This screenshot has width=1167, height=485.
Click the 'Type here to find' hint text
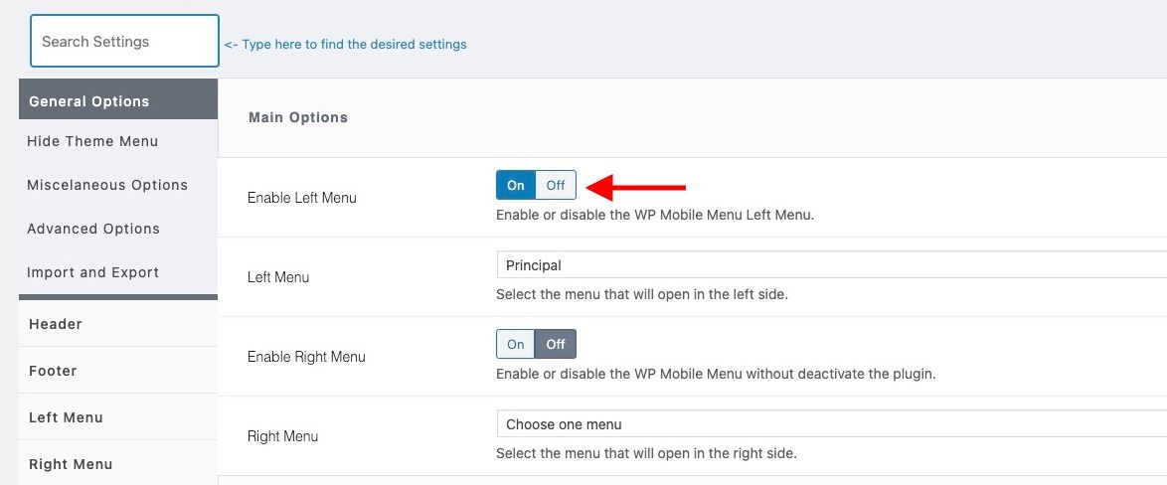(x=345, y=44)
